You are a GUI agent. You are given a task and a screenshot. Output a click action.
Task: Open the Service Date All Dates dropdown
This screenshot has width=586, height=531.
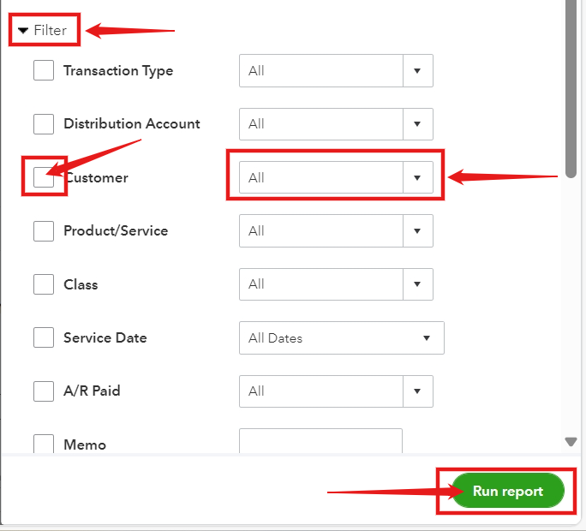point(342,337)
